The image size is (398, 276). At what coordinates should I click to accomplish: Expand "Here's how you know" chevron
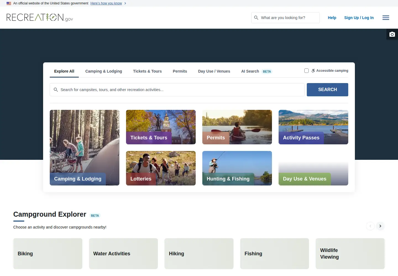coord(125,3)
